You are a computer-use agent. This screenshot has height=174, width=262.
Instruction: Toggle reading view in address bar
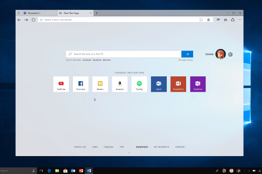[x=201, y=20]
